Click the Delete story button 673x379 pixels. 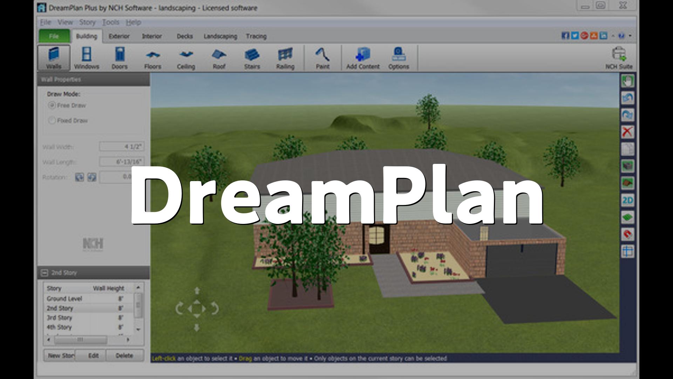click(x=124, y=355)
